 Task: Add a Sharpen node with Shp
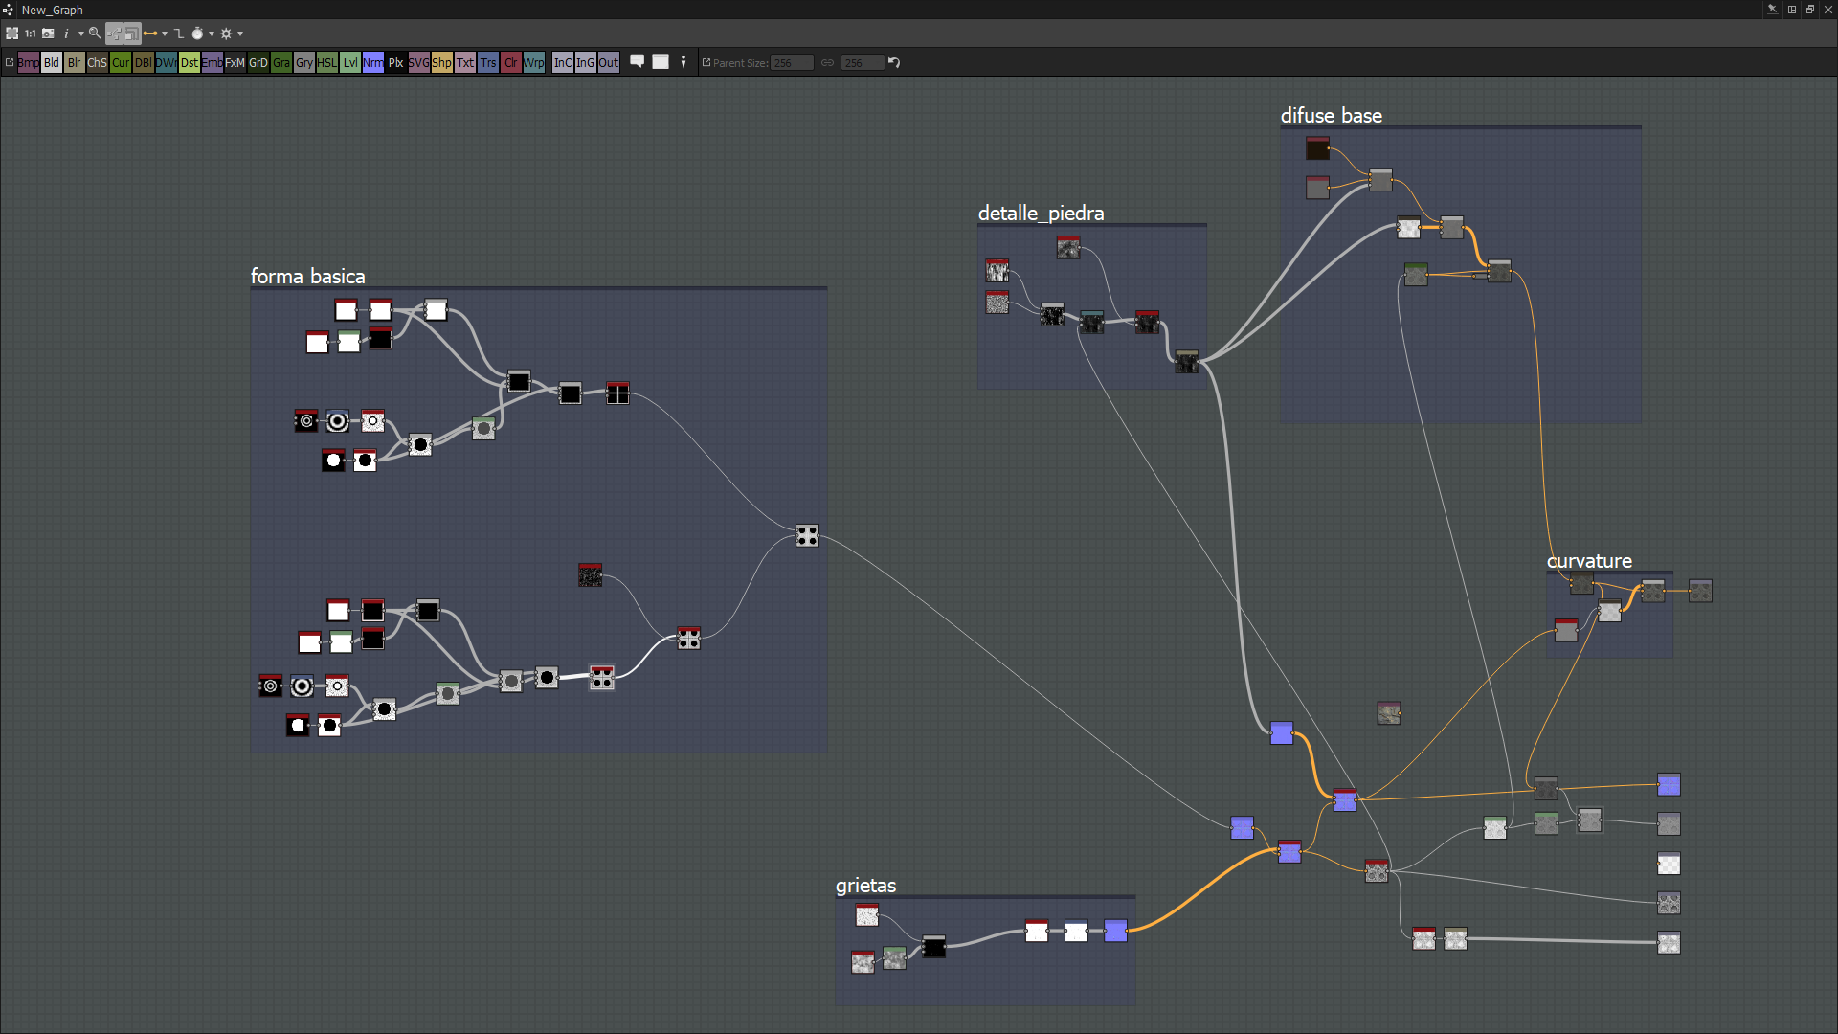coord(442,63)
